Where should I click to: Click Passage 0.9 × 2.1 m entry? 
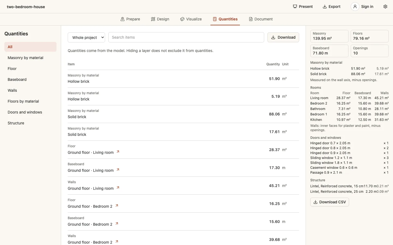[x=349, y=173]
